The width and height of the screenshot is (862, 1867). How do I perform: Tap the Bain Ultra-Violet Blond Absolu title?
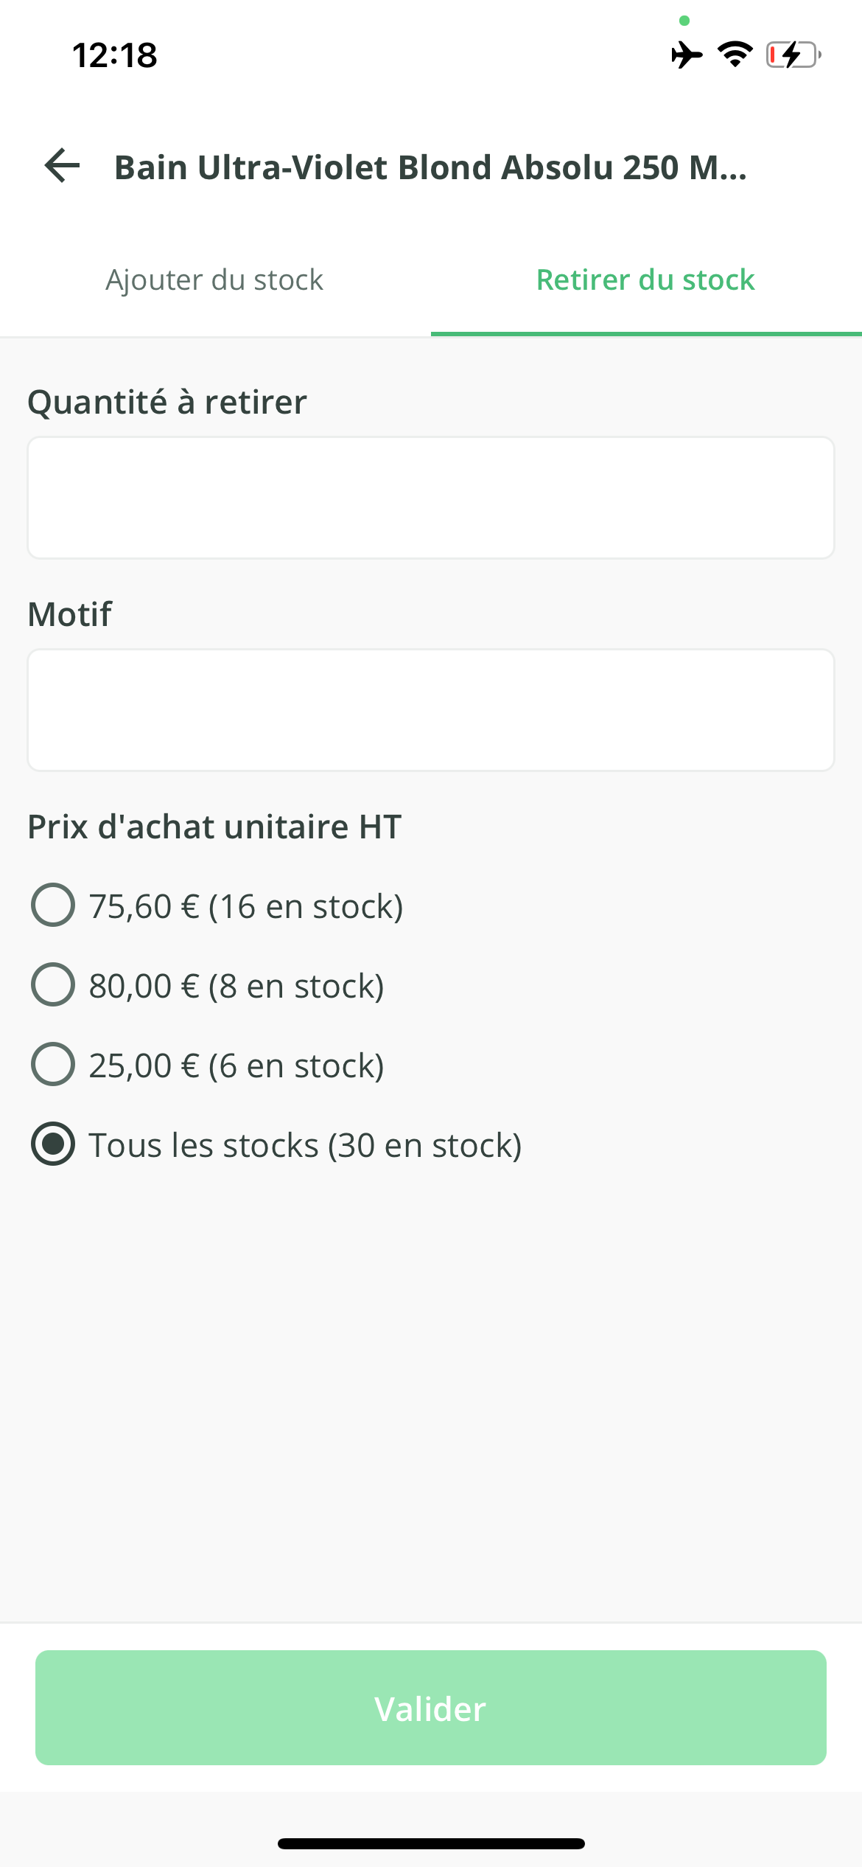[431, 167]
